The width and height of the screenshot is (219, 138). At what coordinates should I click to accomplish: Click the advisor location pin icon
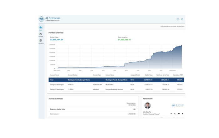click(x=182, y=114)
